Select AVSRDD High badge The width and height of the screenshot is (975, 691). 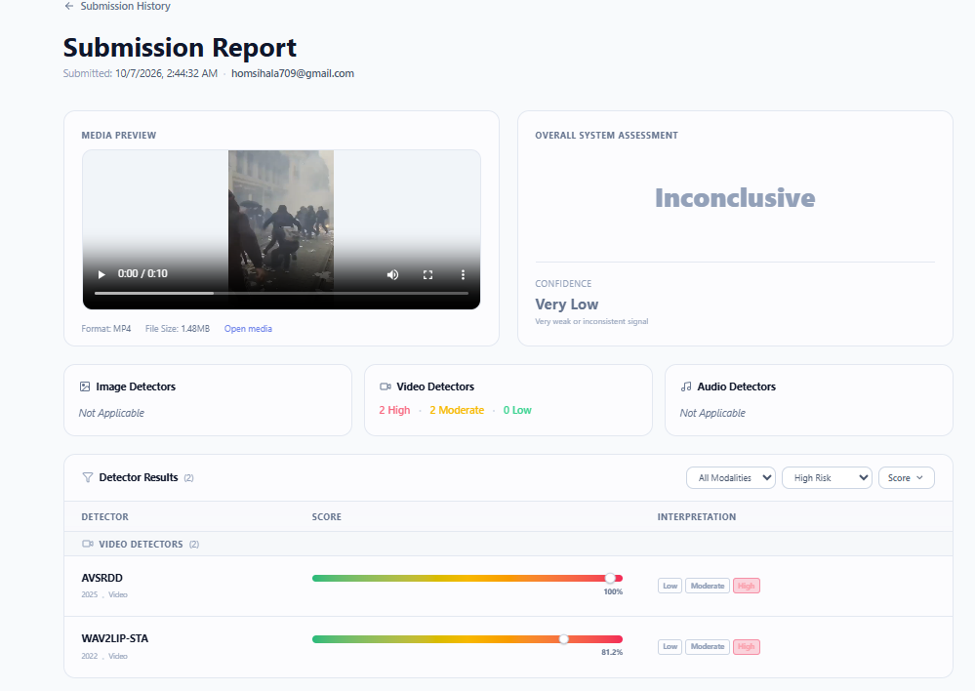[x=747, y=586]
